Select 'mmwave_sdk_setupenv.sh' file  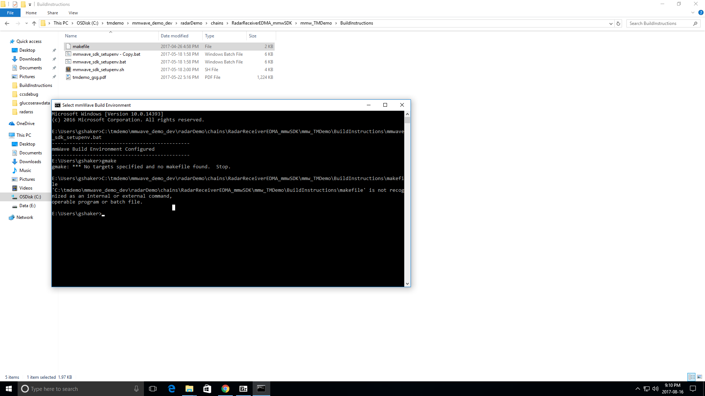(98, 70)
